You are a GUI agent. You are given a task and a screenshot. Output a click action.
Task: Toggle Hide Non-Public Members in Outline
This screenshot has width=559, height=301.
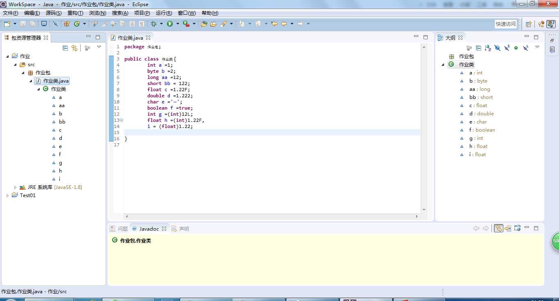pos(516,48)
